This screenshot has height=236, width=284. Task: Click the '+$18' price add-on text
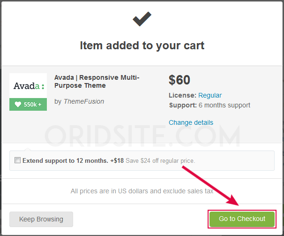click(117, 161)
